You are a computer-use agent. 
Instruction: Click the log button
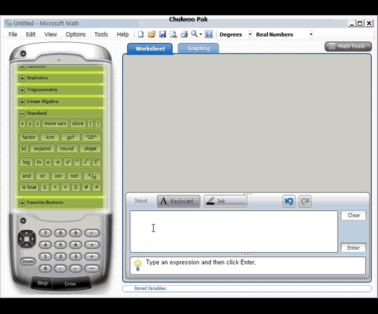pos(26,162)
